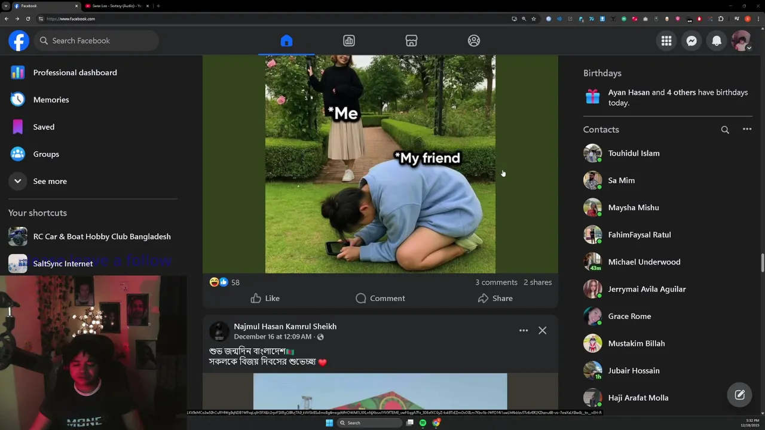Viewport: 765px width, 430px height.
Task: Bookmark this page with star icon
Action: [534, 19]
